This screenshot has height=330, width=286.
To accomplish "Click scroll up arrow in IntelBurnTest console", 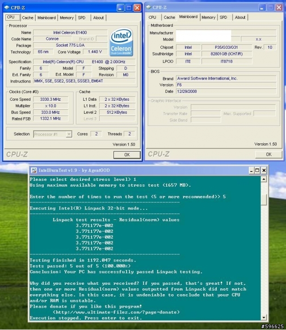I will coord(264,179).
